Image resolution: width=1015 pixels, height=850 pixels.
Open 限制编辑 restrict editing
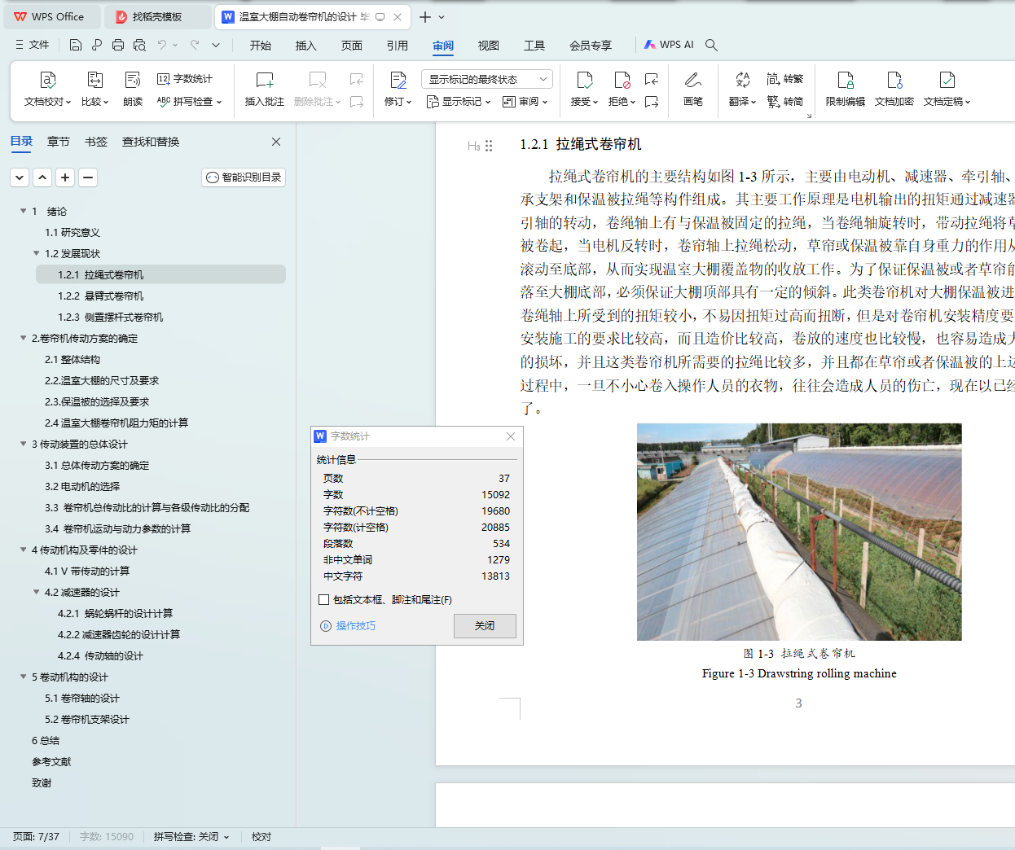click(x=846, y=90)
